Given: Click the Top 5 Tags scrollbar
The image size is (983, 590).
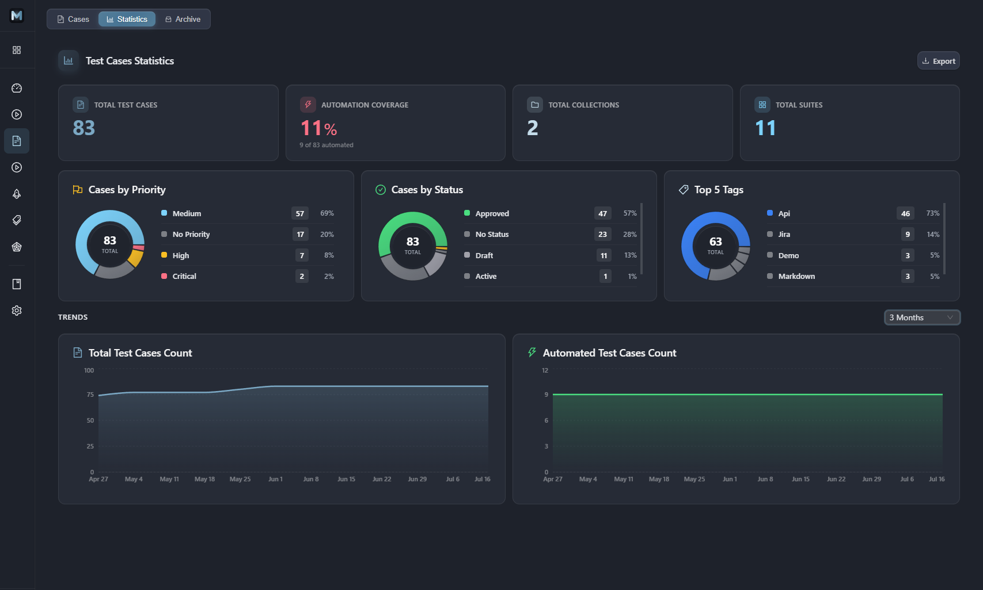Looking at the screenshot, I should point(944,239).
